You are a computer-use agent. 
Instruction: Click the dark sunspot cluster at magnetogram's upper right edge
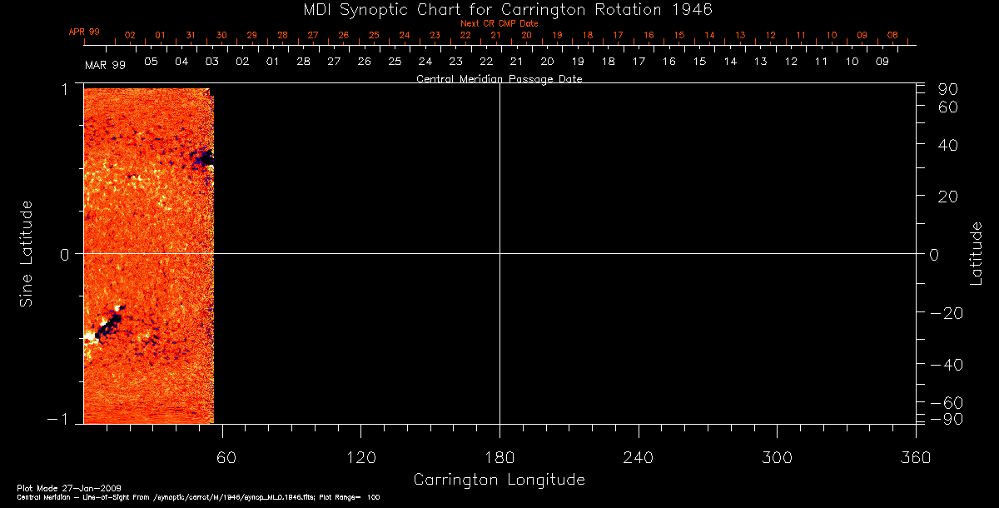click(204, 157)
